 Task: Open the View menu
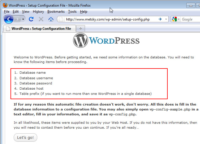click(26, 12)
